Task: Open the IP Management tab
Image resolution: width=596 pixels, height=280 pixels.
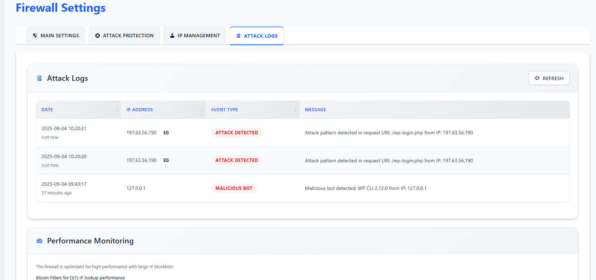Action: [x=195, y=36]
